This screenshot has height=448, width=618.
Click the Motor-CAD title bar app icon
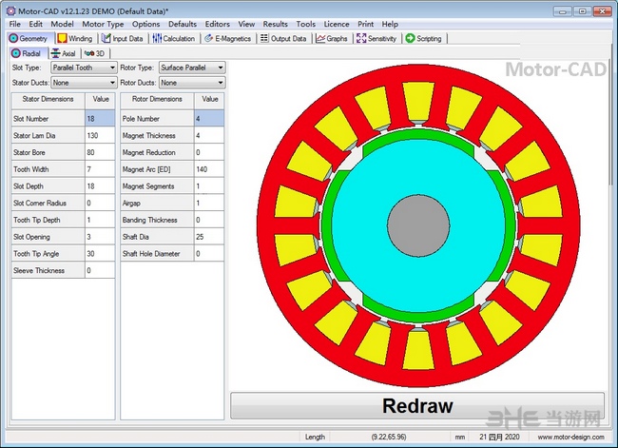click(x=11, y=11)
